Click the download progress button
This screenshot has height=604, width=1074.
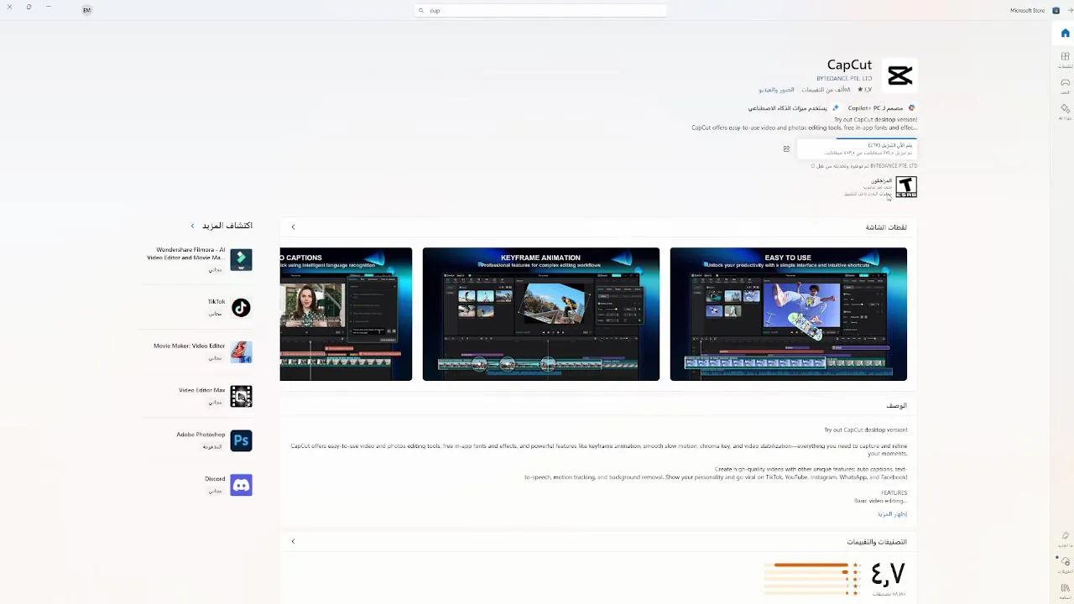857,148
